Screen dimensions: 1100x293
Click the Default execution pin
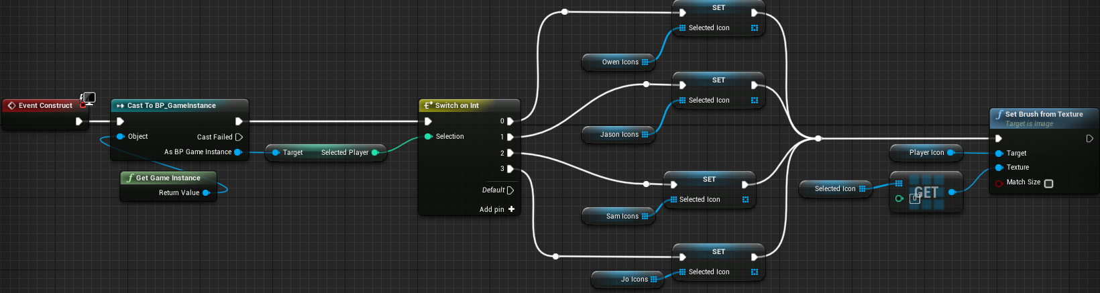[x=510, y=190]
